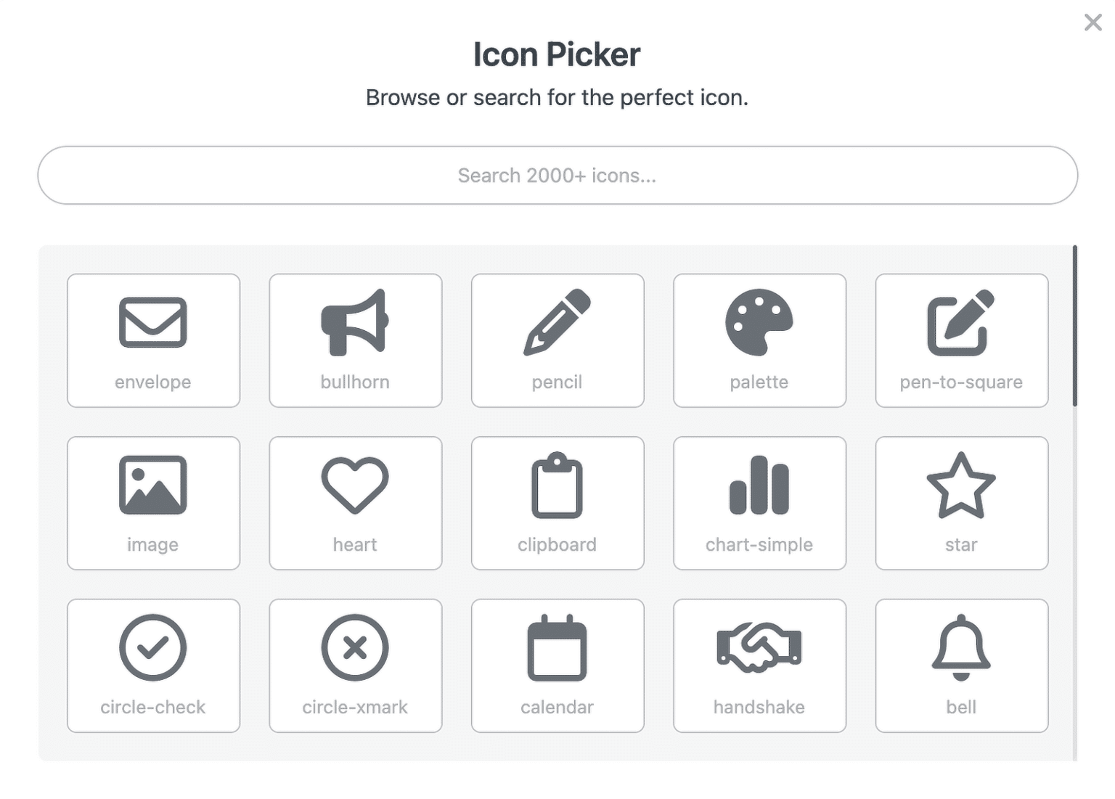1115x799 pixels.
Task: Pick the chart-simple icon
Action: pos(759,502)
